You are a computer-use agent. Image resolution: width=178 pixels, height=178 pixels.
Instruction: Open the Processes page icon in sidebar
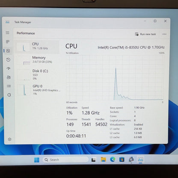coord(8,42)
